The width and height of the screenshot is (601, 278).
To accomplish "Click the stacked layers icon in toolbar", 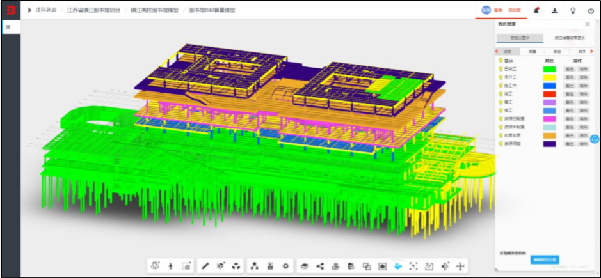I will click(x=305, y=266).
